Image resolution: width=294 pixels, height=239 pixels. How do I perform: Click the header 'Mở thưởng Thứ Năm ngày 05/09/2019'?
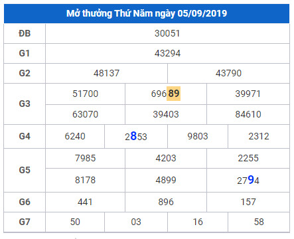click(x=147, y=13)
